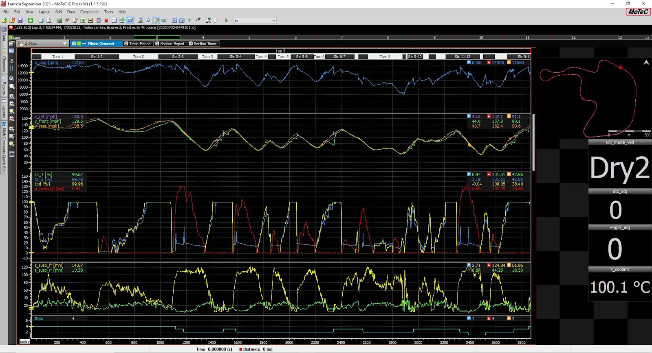652x353 pixels.
Task: Switch to the Section Times tab
Action: [203, 44]
